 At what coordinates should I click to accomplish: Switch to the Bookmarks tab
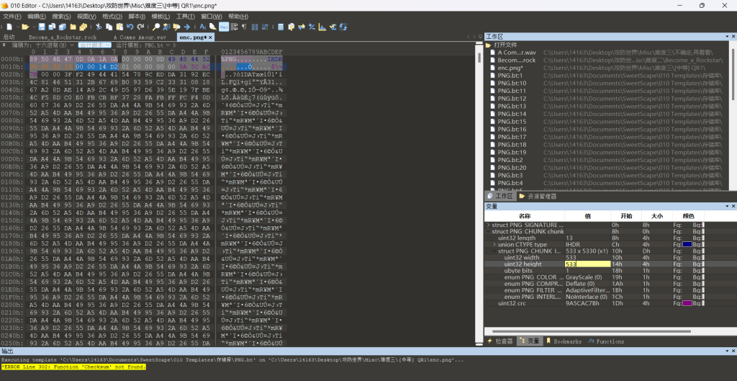click(566, 341)
